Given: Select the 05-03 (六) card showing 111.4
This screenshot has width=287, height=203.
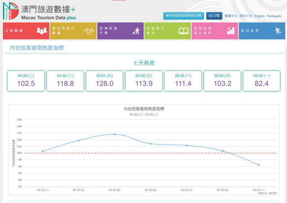Looking at the screenshot, I should (x=183, y=80).
